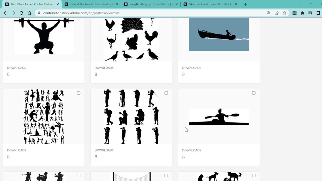Open the photographers silhouettes thumbnail

click(131, 117)
